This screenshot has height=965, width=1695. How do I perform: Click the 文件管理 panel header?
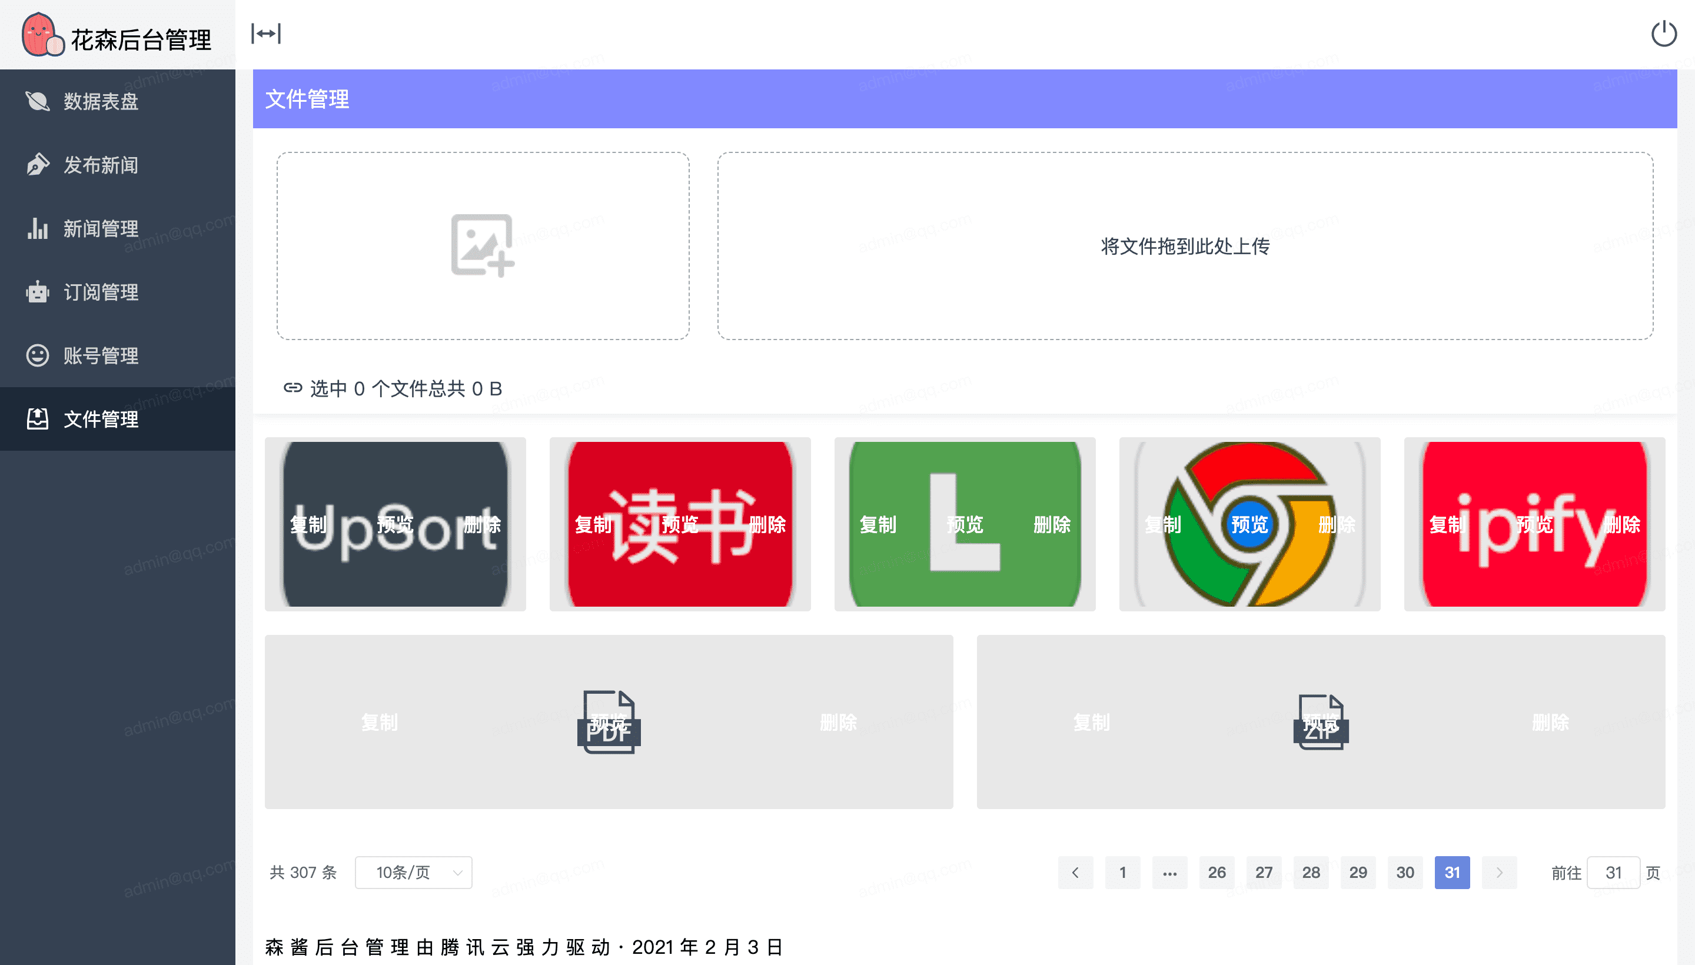(x=307, y=99)
